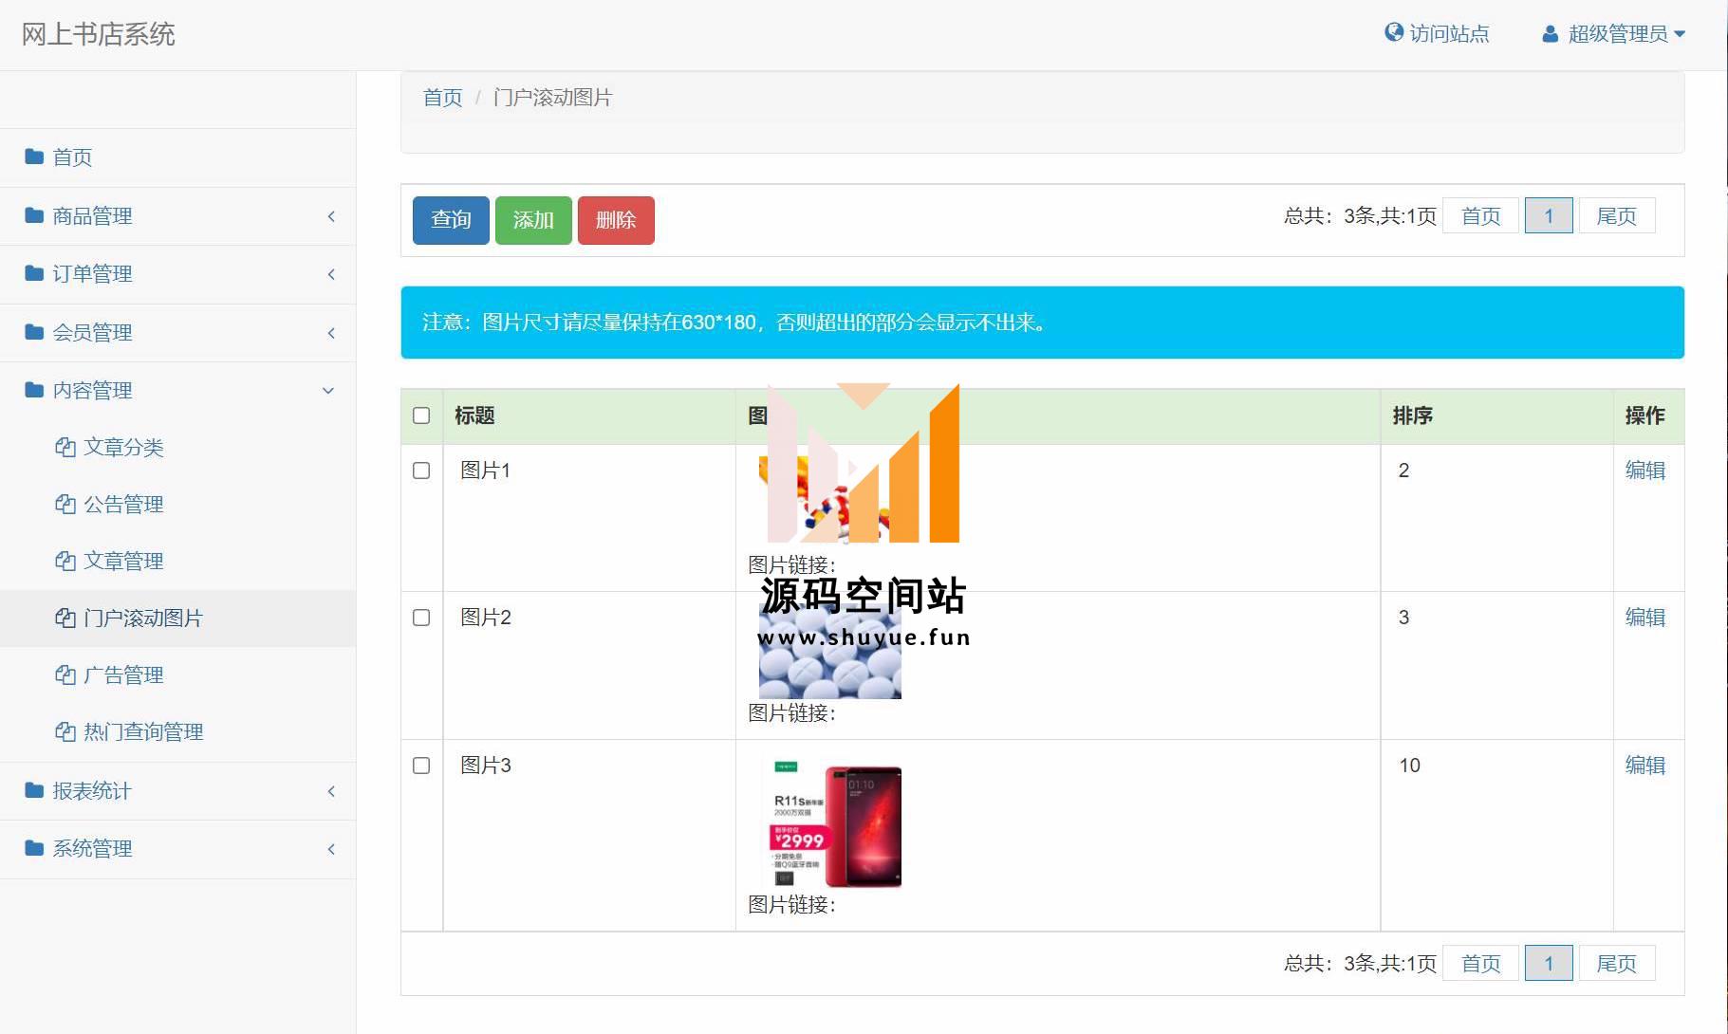Click the sort value 10 for 图片3
The image size is (1728, 1034).
pos(1409,766)
